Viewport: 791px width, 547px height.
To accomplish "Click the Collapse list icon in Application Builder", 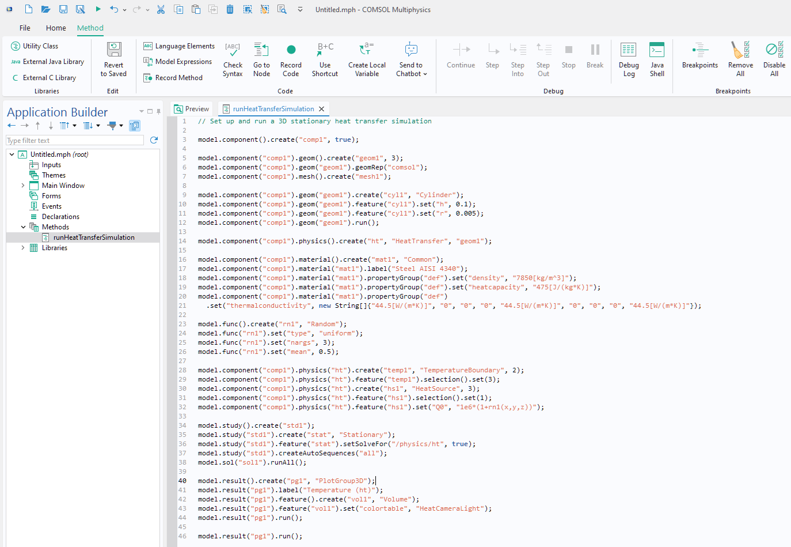I will pos(64,125).
